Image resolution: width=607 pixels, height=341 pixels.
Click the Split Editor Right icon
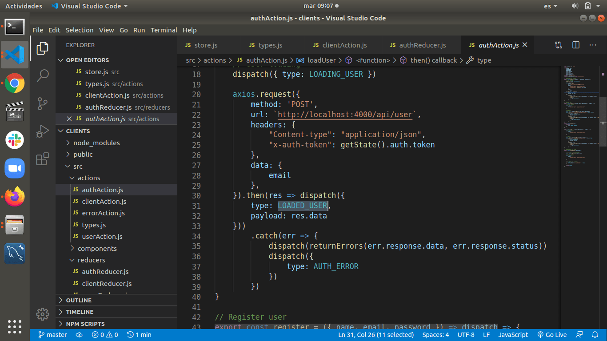click(576, 45)
